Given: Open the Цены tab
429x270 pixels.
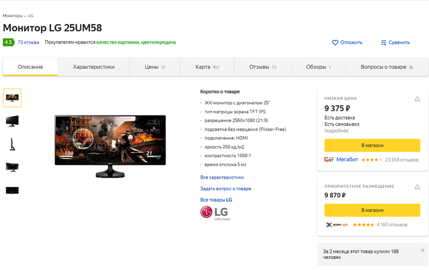Looking at the screenshot, I should (155, 67).
